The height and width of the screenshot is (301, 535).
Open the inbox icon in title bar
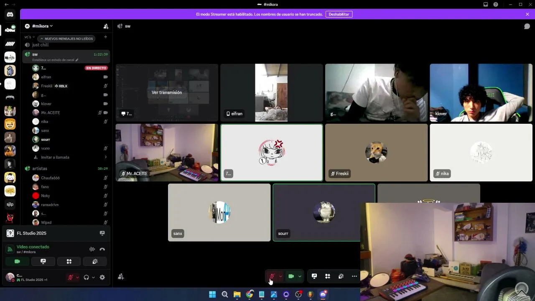pos(486,4)
